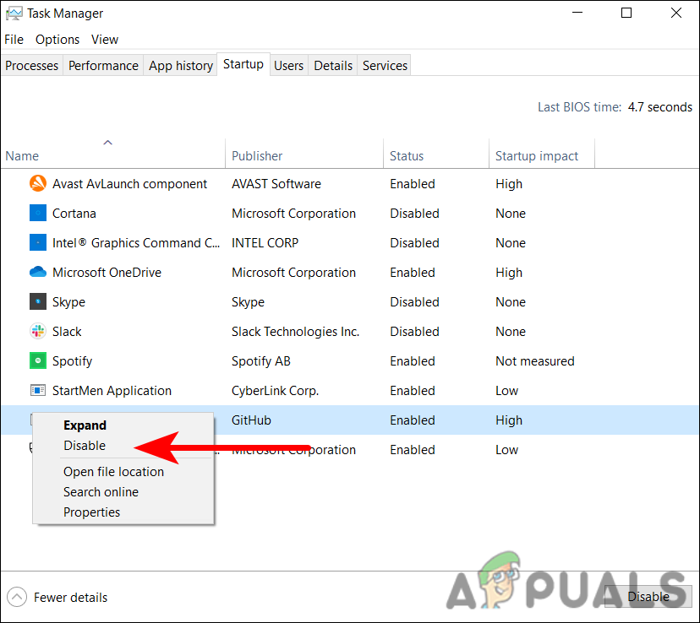Select Search online from context menu
This screenshot has height=623, width=700.
pos(101,491)
